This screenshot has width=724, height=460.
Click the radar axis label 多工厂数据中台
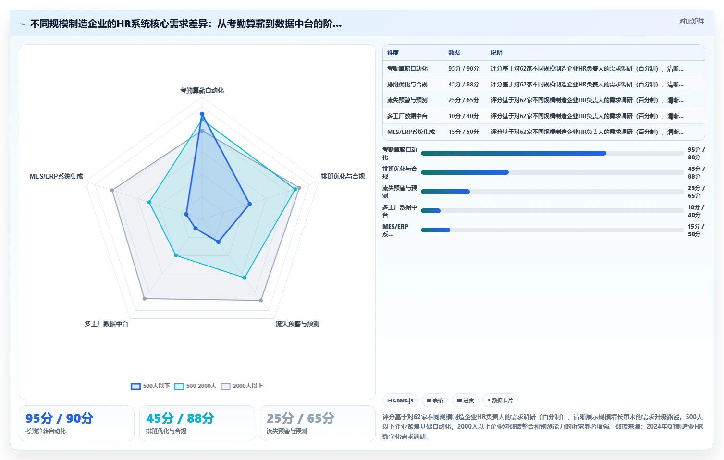pyautogui.click(x=107, y=324)
